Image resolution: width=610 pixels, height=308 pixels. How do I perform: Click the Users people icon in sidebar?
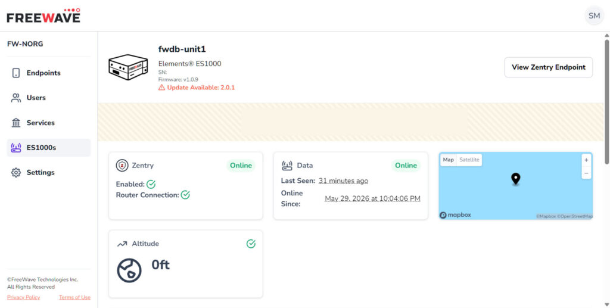pos(16,98)
